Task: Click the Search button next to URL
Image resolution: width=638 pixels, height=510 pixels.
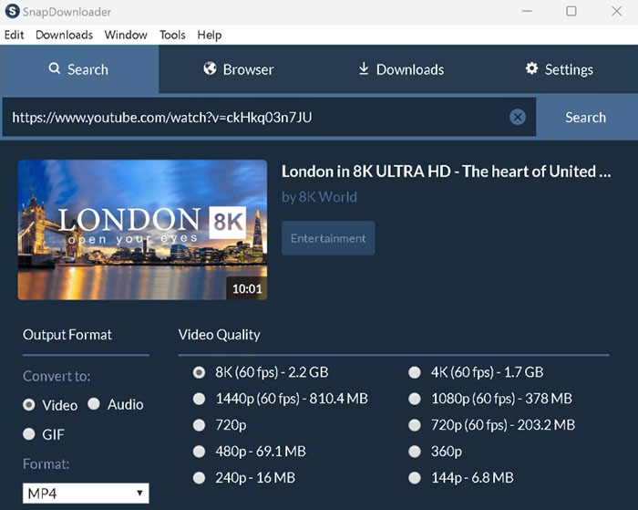Action: click(x=586, y=118)
